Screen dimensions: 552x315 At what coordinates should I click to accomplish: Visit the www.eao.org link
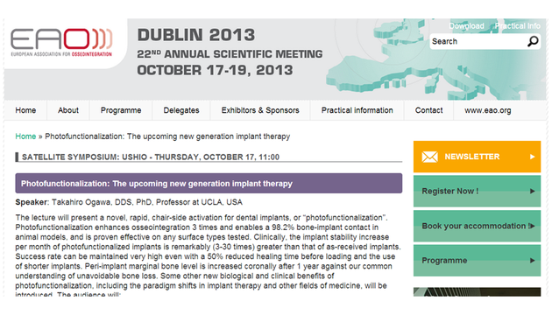[x=487, y=110]
